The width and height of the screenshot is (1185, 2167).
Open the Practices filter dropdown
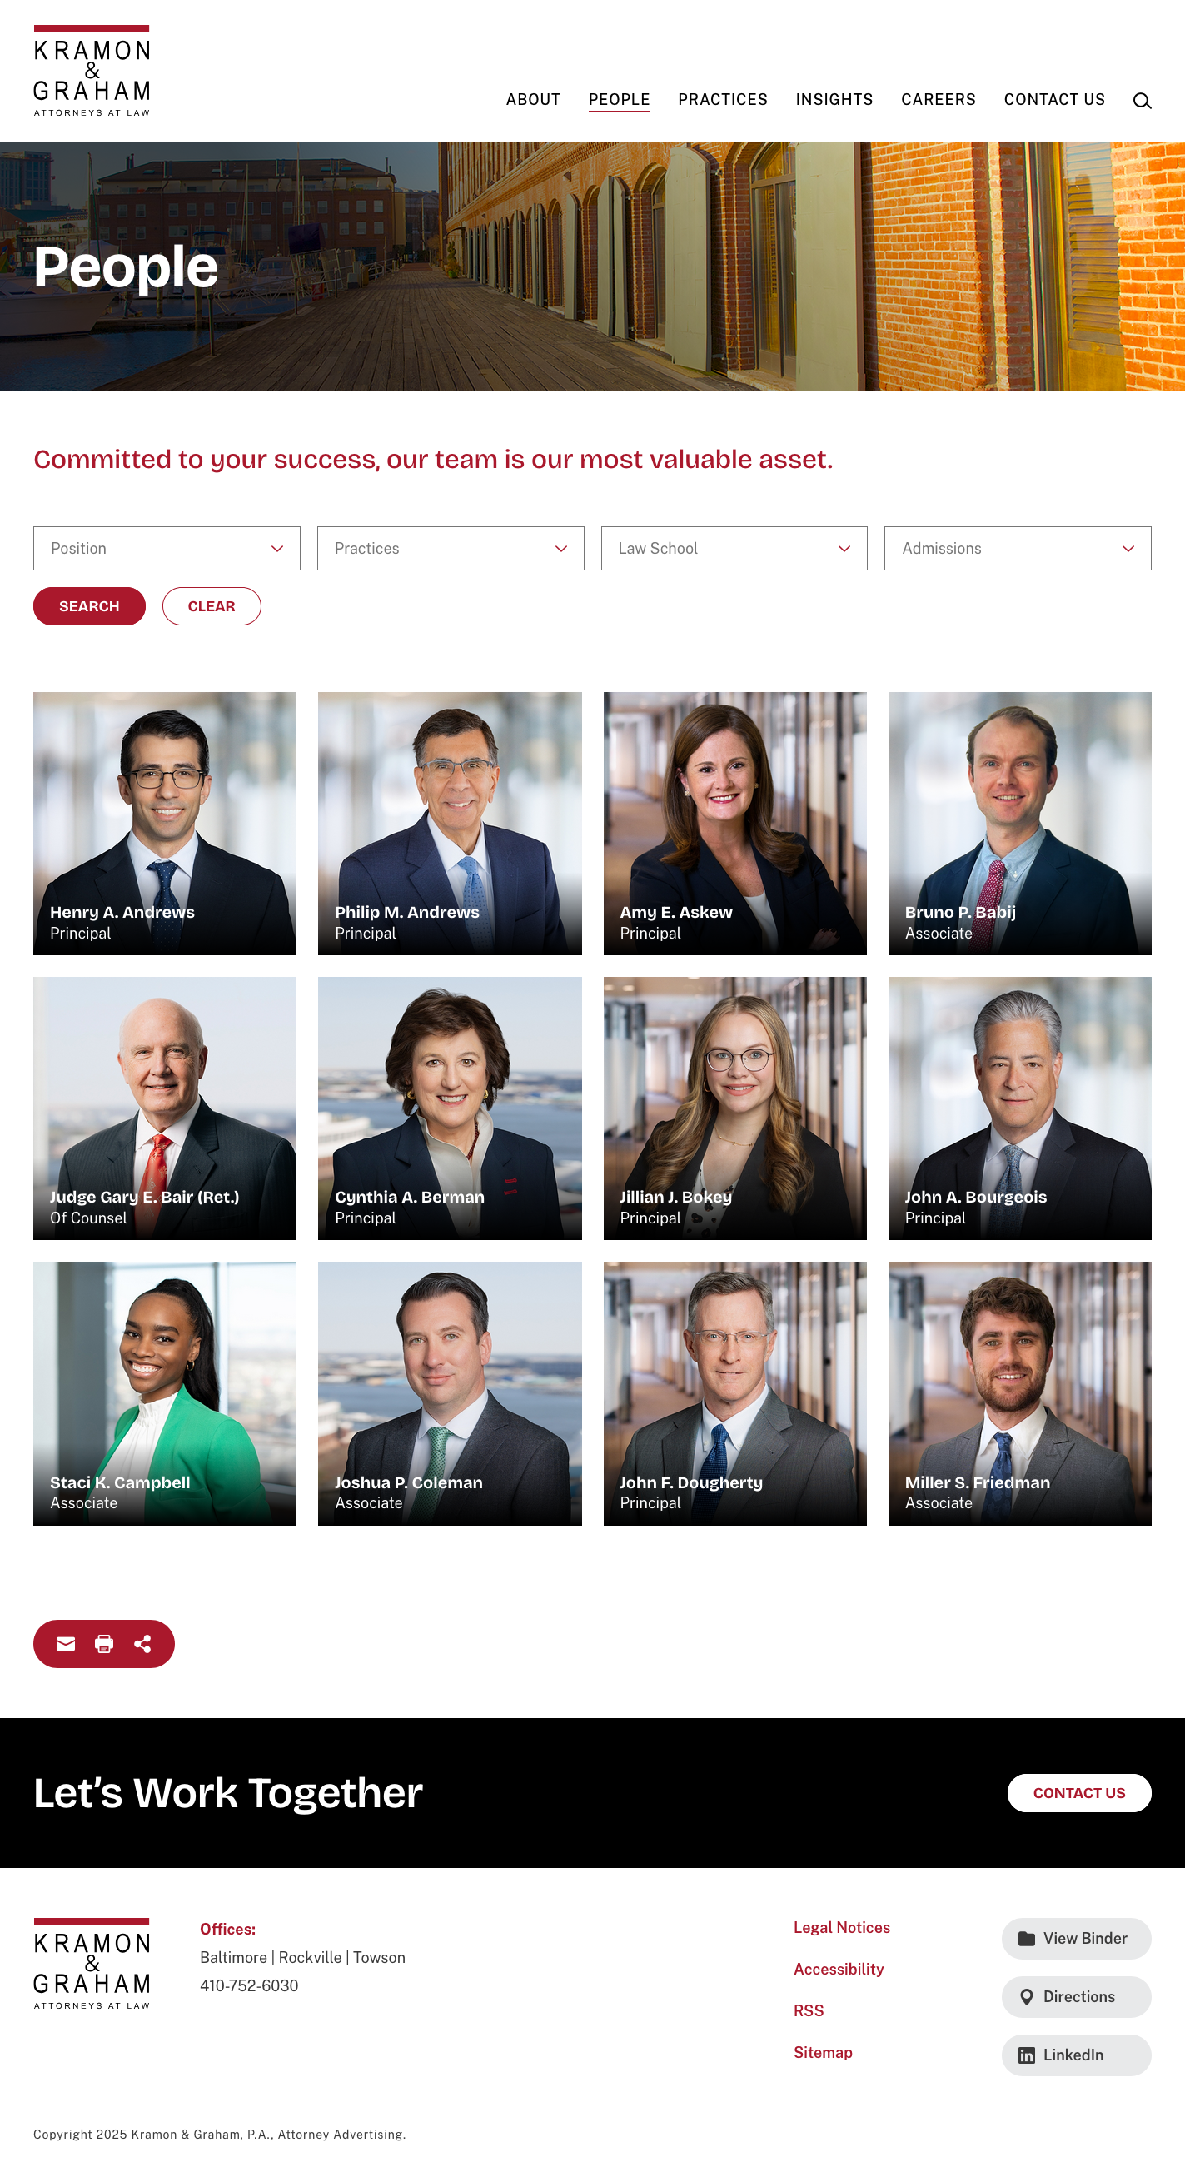450,549
